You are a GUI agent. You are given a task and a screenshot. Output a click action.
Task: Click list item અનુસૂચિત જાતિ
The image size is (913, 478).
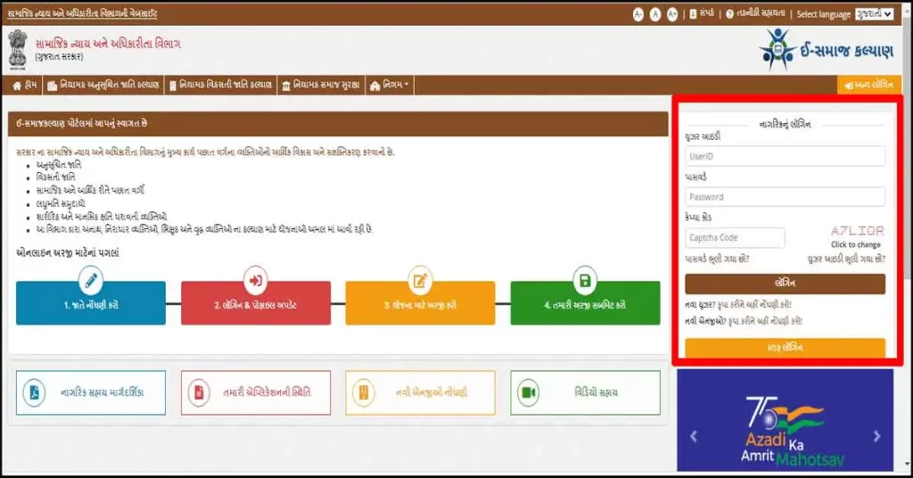point(59,165)
